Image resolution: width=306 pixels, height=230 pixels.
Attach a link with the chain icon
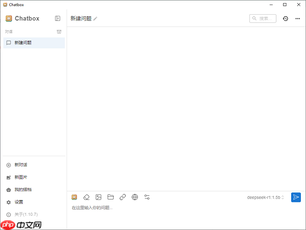122,197
